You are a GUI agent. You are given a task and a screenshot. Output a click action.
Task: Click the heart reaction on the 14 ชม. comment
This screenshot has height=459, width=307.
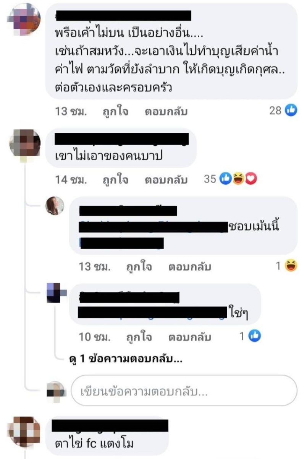tap(251, 179)
